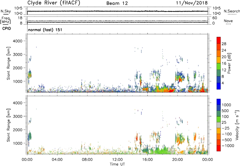Click the dotted line sample under N.Search
Viewport: 240px width, 166px height.
232,14
